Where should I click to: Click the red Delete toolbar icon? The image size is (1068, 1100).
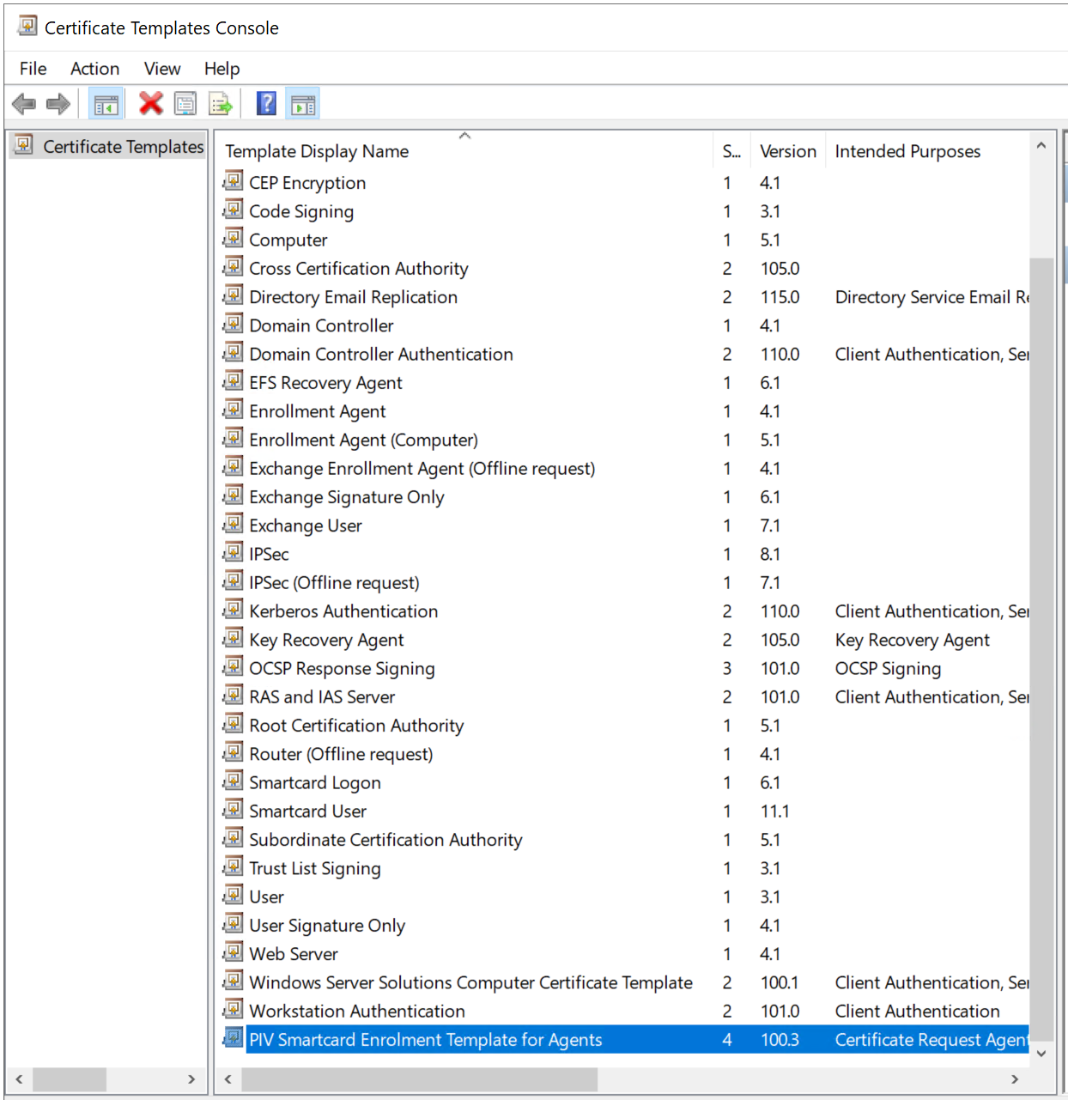[151, 104]
